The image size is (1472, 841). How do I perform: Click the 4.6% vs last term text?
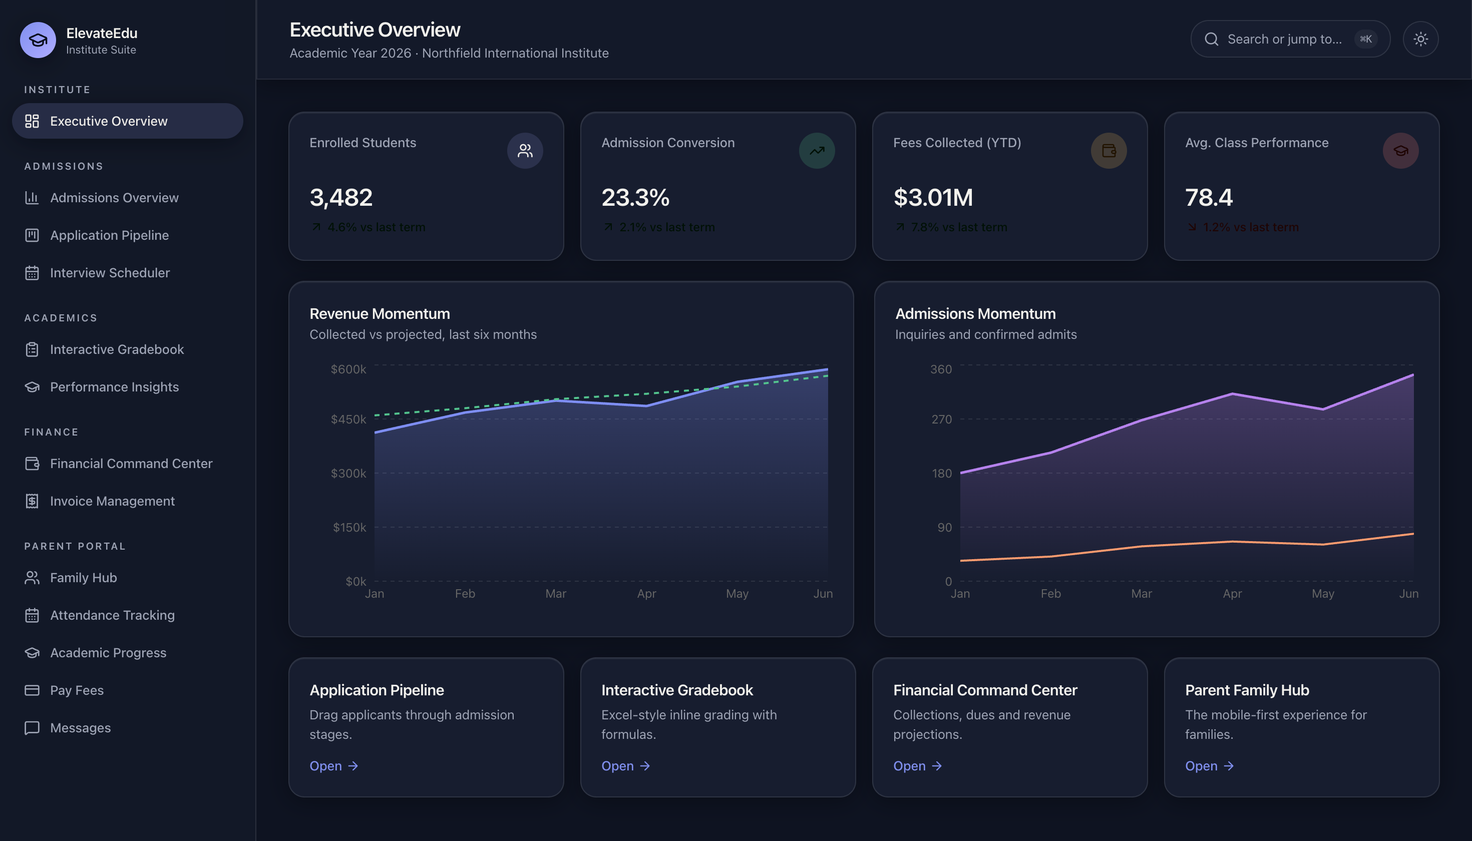376,227
